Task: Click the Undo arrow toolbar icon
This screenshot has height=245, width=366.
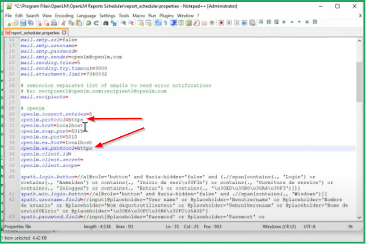Action: pos(88,23)
